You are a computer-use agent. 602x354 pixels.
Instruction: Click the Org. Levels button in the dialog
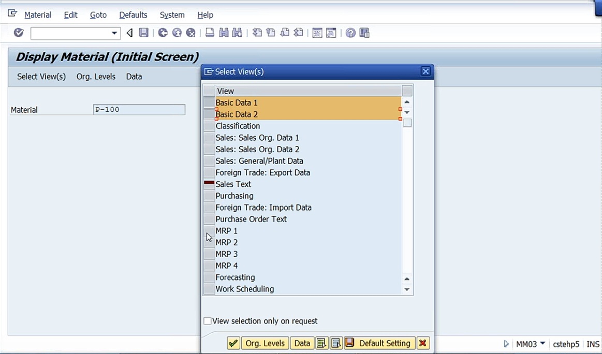[265, 343]
